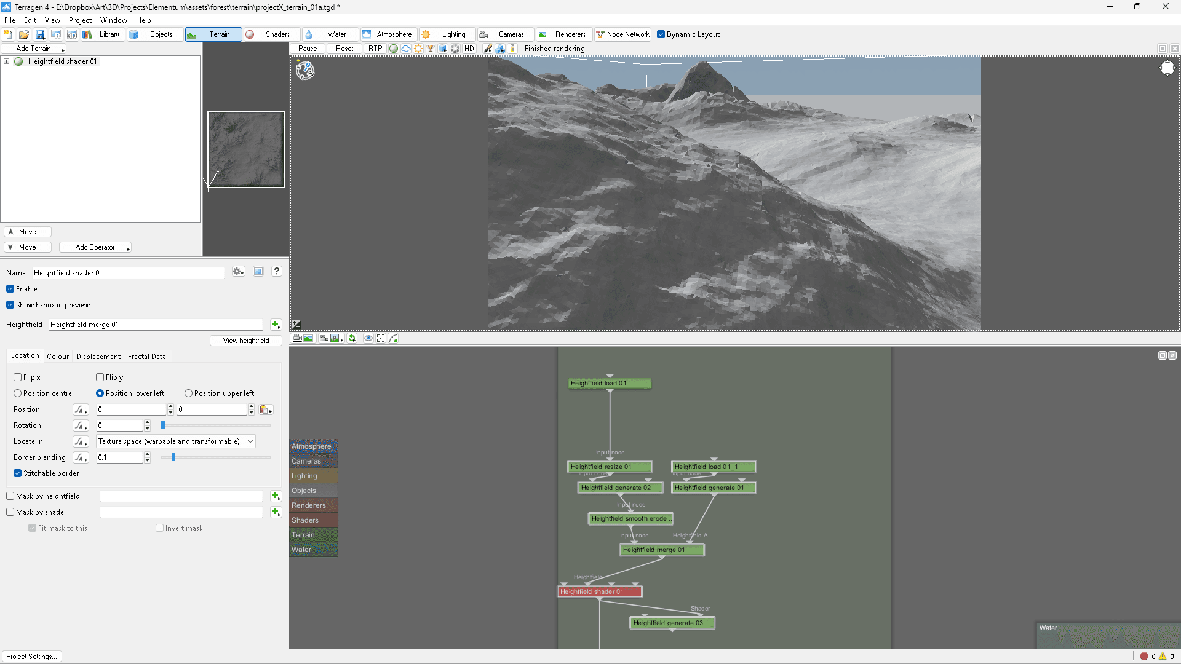Click the eye preview icon under the render area
Image resolution: width=1181 pixels, height=664 pixels.
point(368,338)
